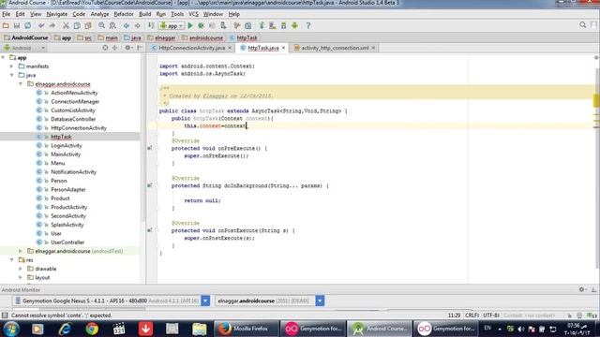Click the Sync Project with Gradle icon
Image resolution: width=600 pixels, height=337 pixels.
pyautogui.click(x=262, y=25)
